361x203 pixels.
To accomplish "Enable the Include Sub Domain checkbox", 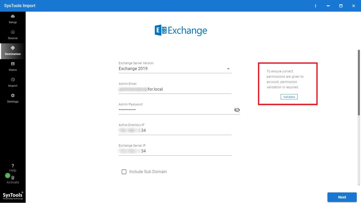I will point(124,172).
